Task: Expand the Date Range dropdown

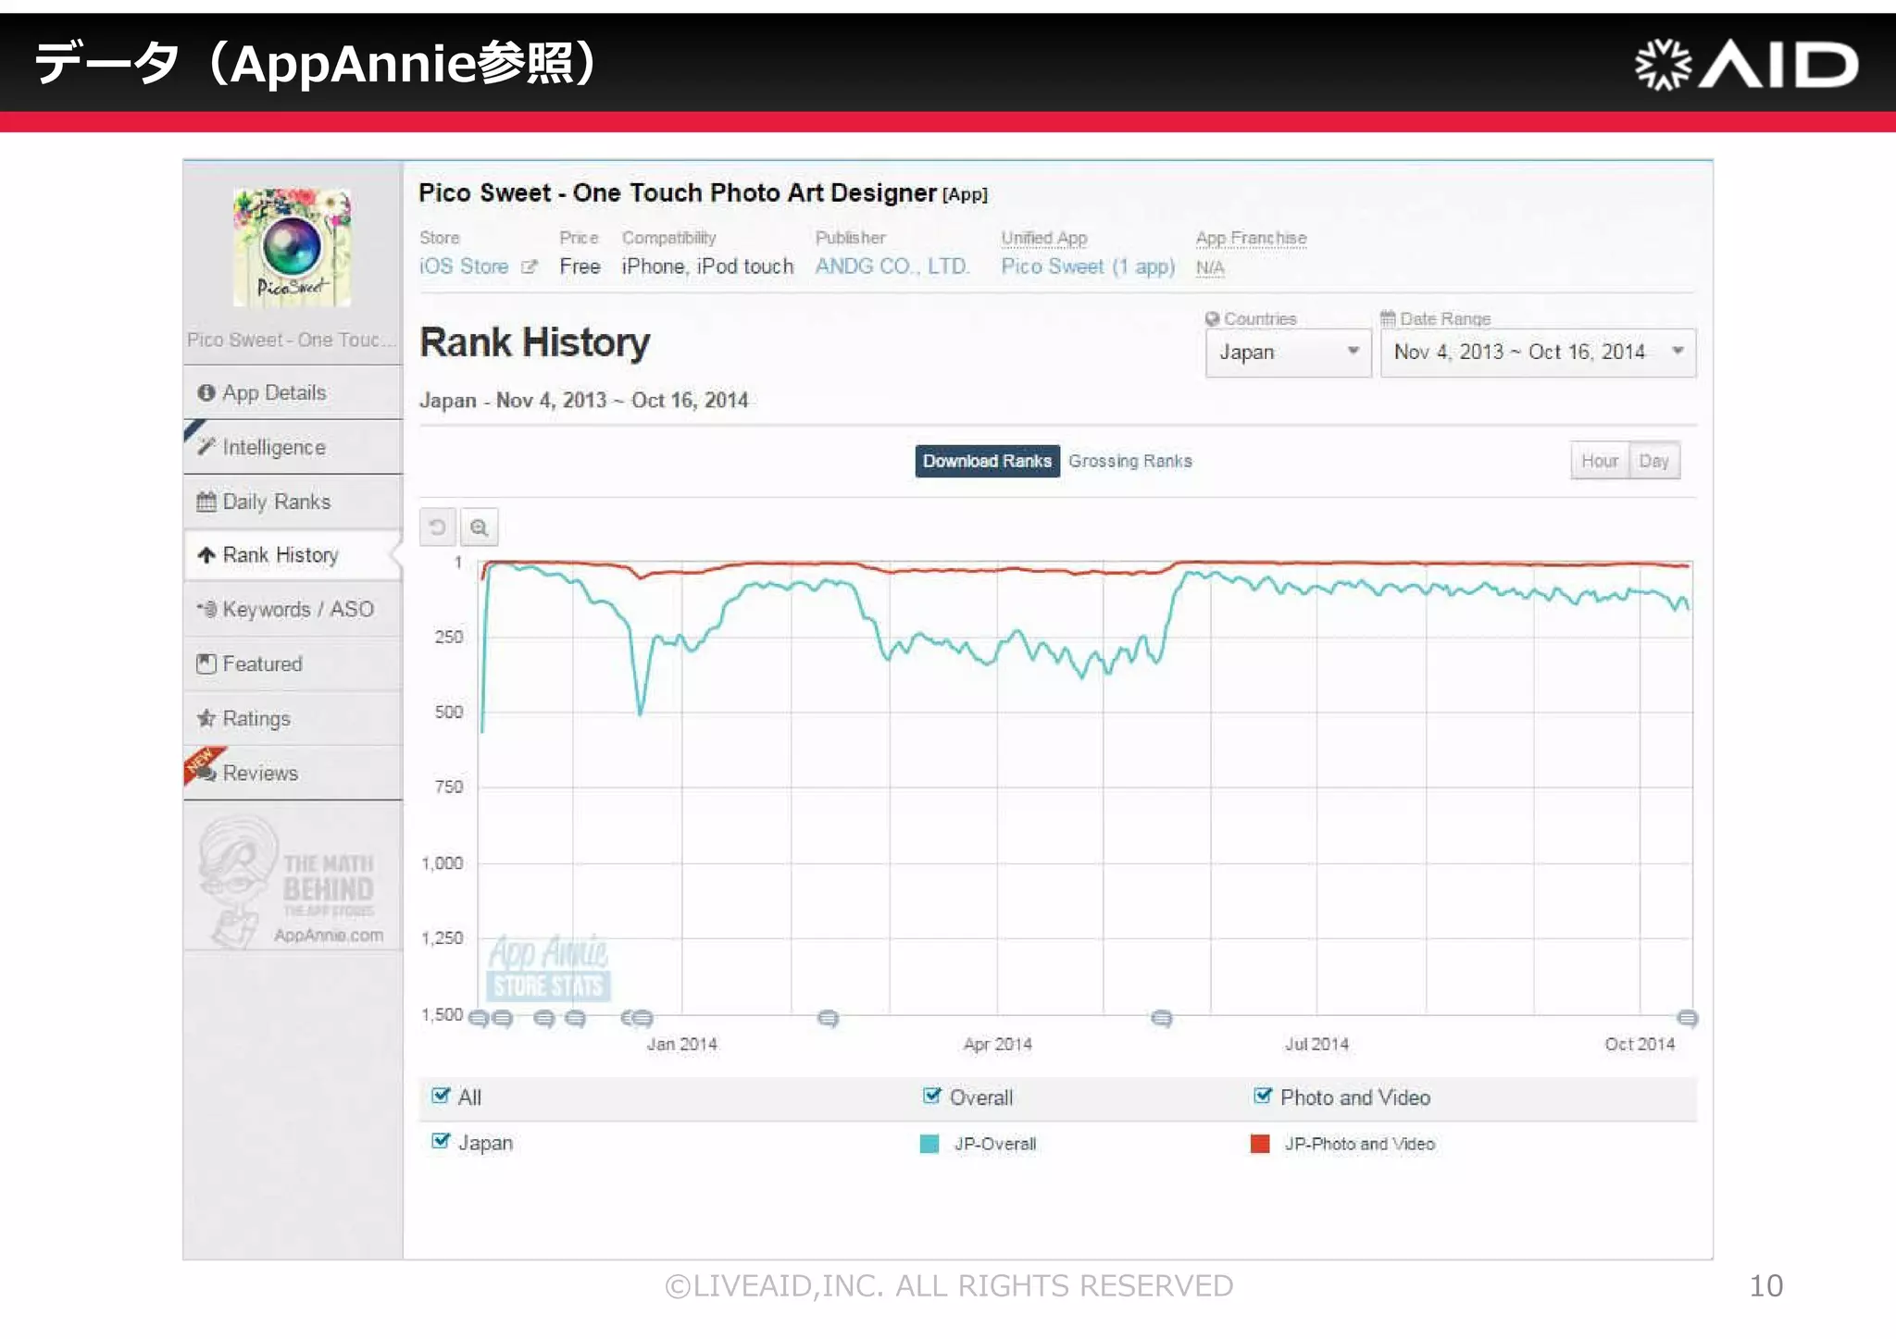Action: click(x=1537, y=353)
